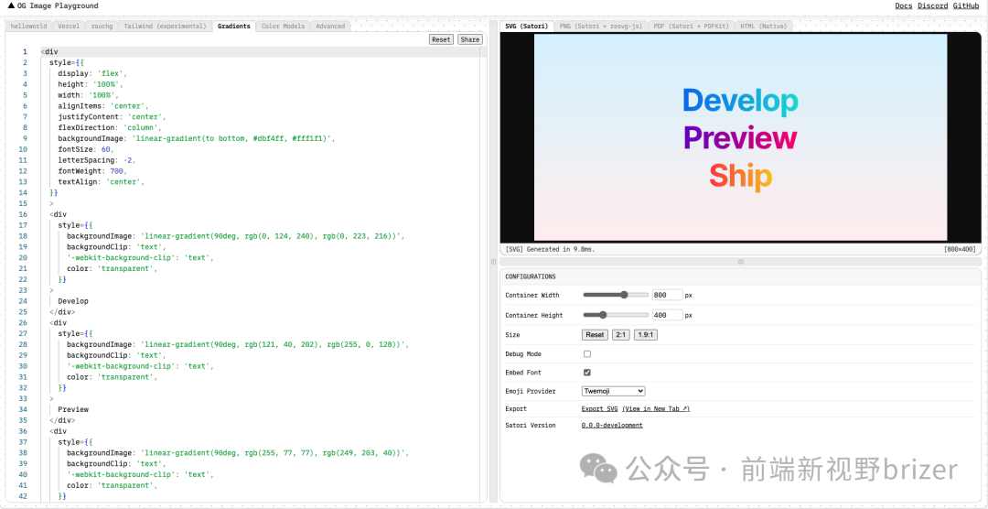Select the SVG (Satori) preview tab
988x509 pixels.
tap(528, 26)
